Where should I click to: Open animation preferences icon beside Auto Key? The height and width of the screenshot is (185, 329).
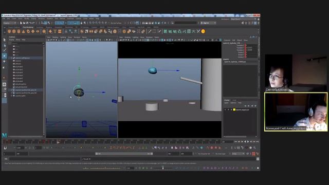point(258,154)
